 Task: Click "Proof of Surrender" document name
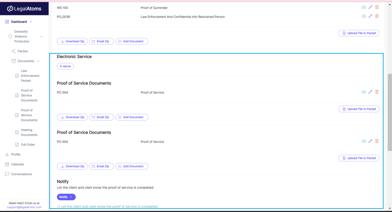tap(154, 8)
